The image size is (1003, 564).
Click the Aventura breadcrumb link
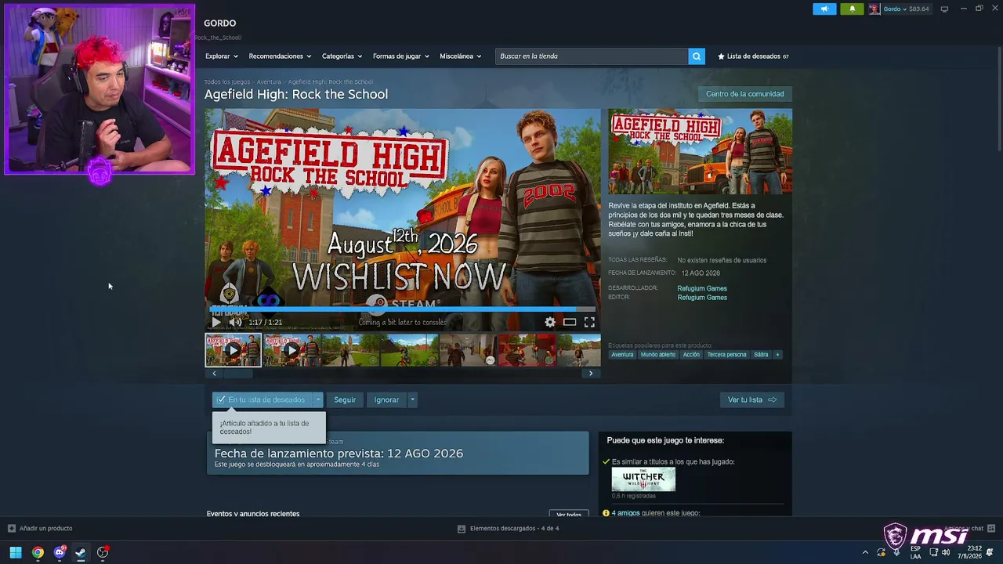click(x=269, y=81)
